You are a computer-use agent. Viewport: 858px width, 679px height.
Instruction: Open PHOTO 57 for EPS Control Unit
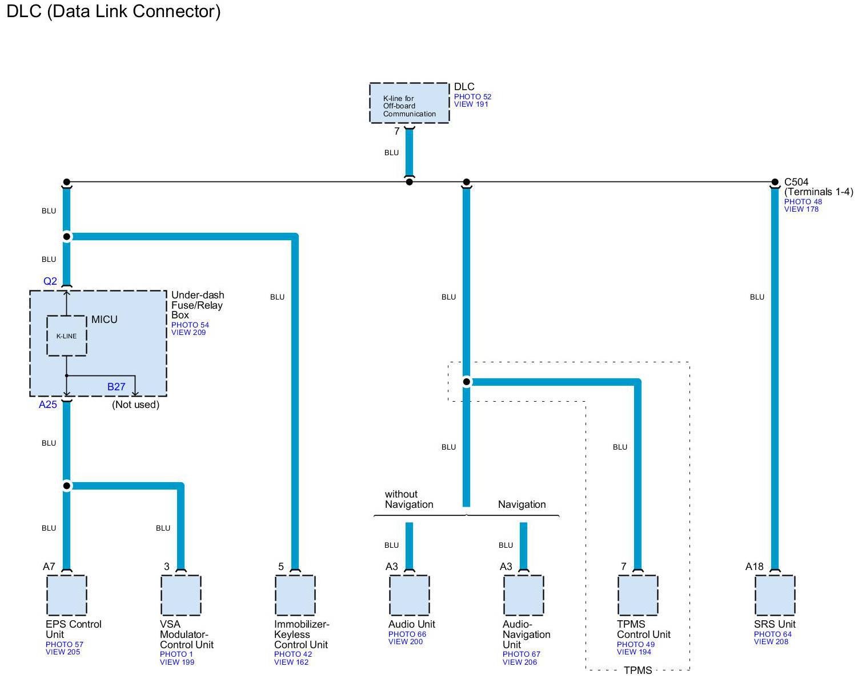tap(64, 645)
